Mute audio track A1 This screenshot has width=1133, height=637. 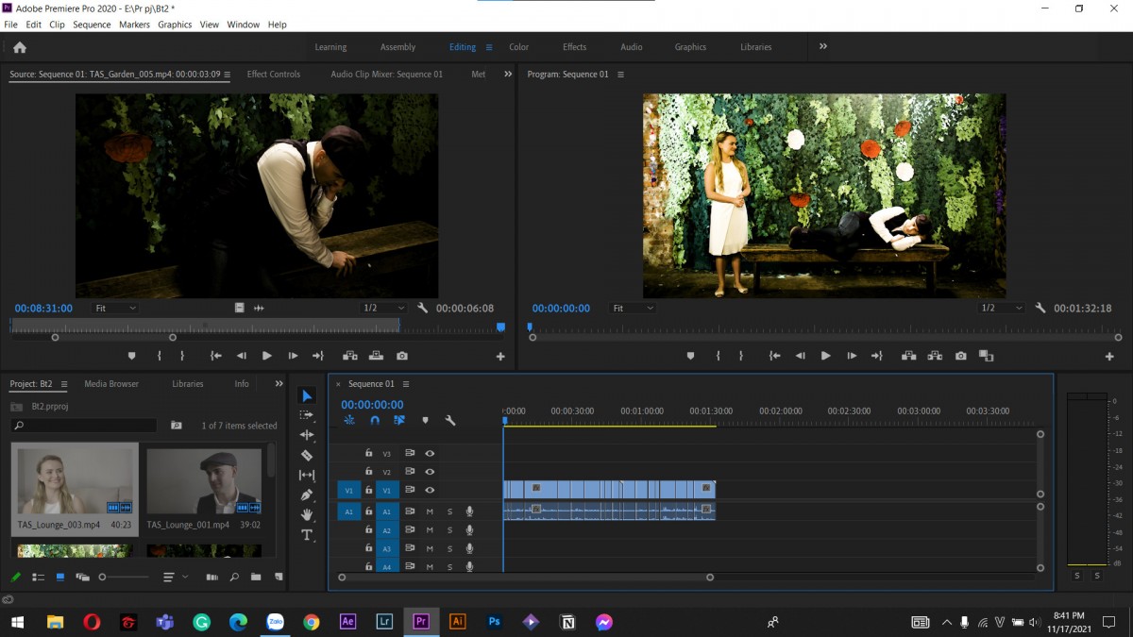tap(430, 511)
